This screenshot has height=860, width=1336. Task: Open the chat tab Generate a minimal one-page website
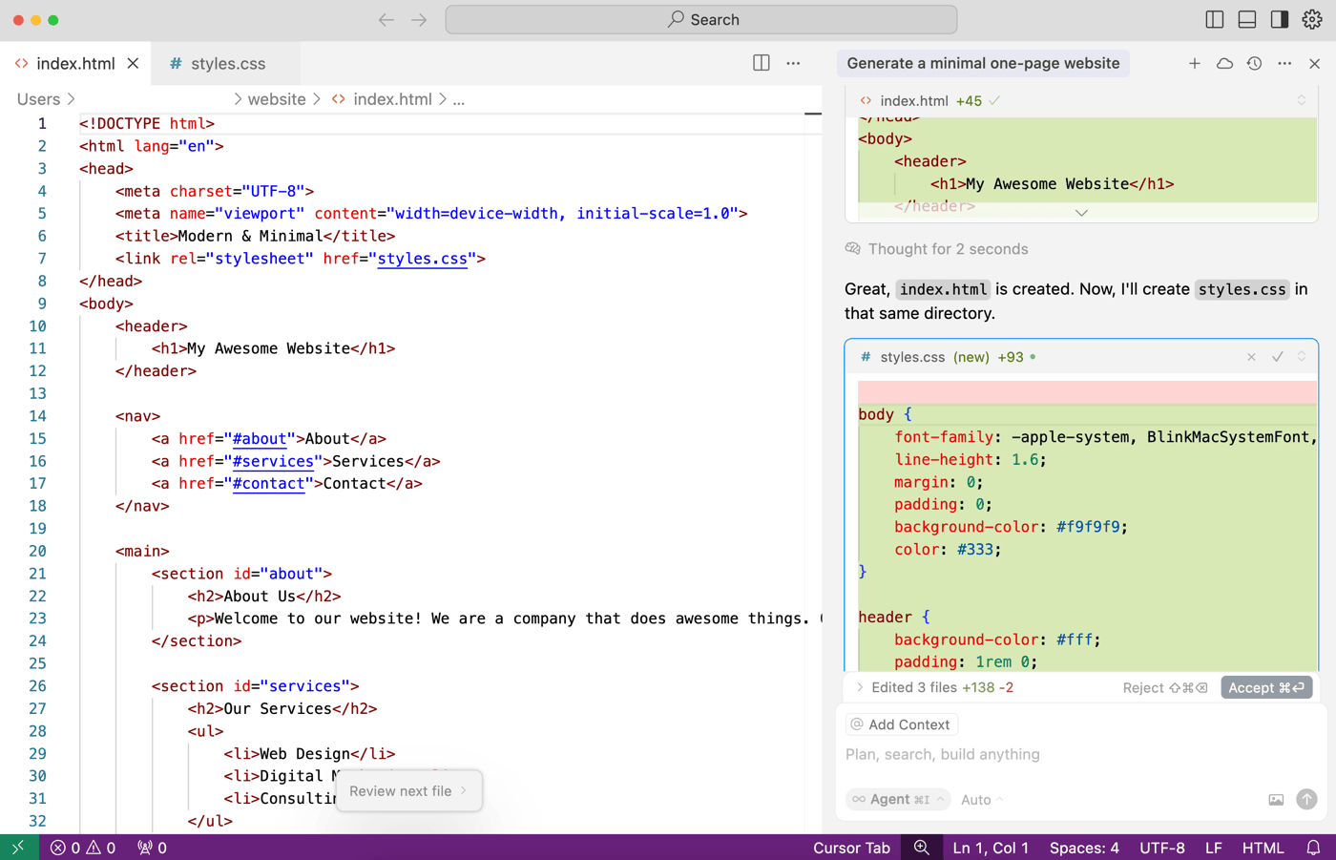pos(983,63)
